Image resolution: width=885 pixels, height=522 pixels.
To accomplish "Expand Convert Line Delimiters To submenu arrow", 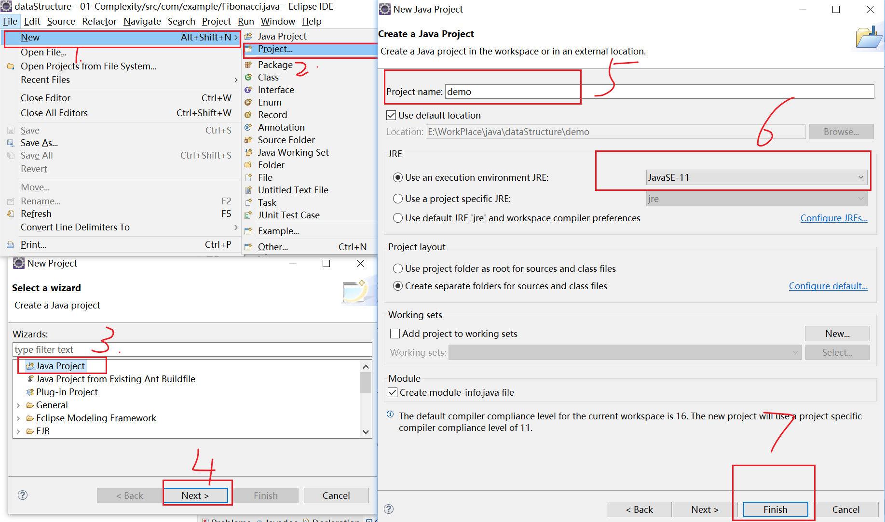I will coord(235,228).
